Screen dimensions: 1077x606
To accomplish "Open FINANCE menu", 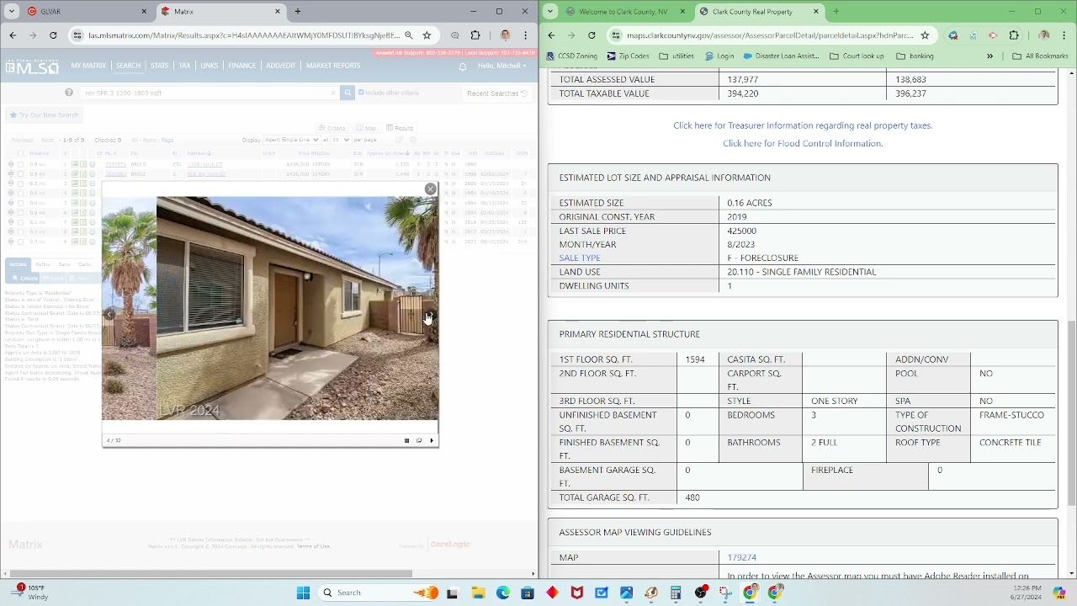I will click(242, 66).
